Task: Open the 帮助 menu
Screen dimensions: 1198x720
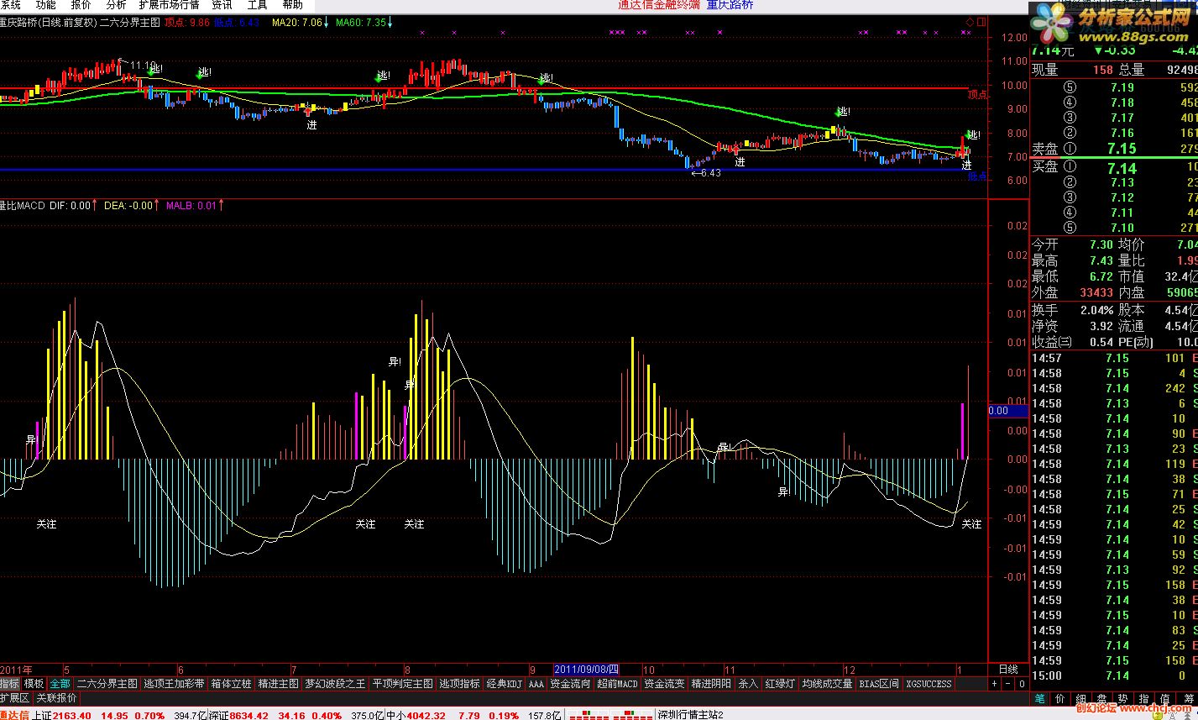Action: coord(293,4)
